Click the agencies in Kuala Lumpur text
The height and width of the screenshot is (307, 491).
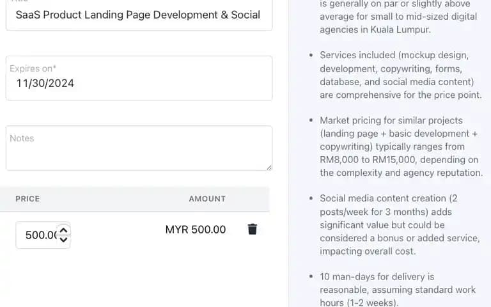pos(375,30)
